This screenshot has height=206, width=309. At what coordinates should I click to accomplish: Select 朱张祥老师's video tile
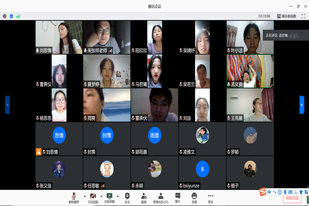[106, 36]
